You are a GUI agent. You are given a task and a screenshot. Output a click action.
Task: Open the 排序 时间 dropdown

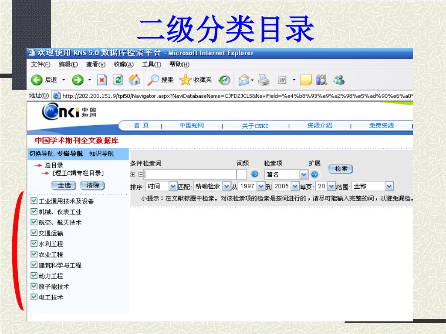click(161, 186)
